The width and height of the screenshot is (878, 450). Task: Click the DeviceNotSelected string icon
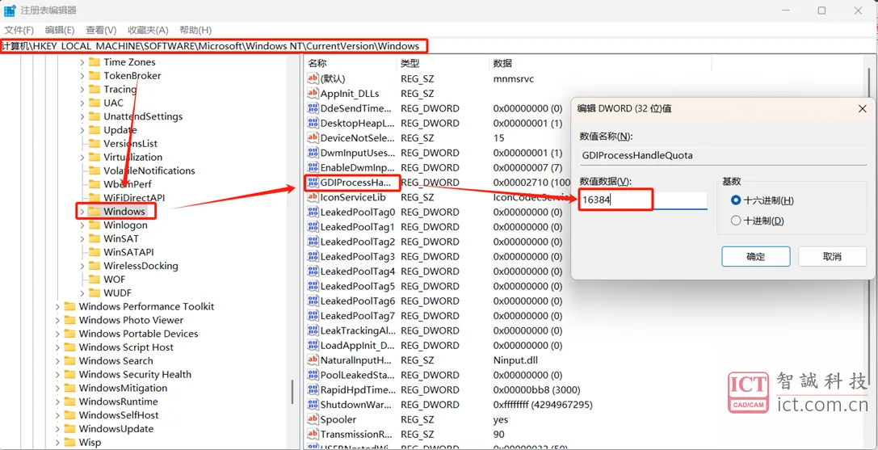313,138
